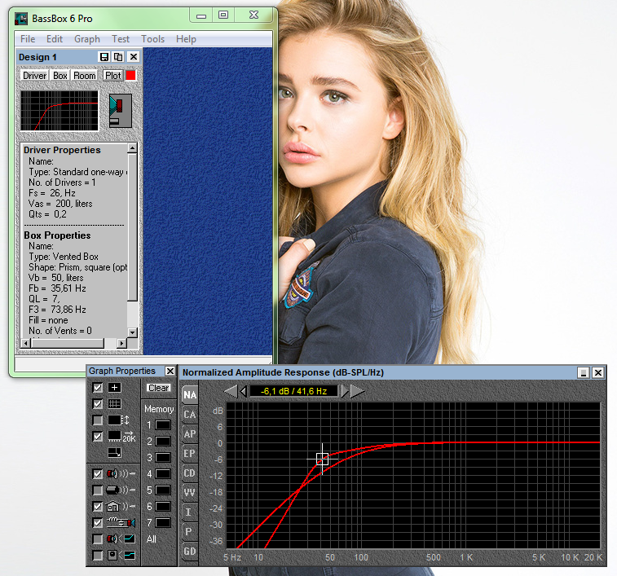Click the graph resize arrow icon

(114, 453)
